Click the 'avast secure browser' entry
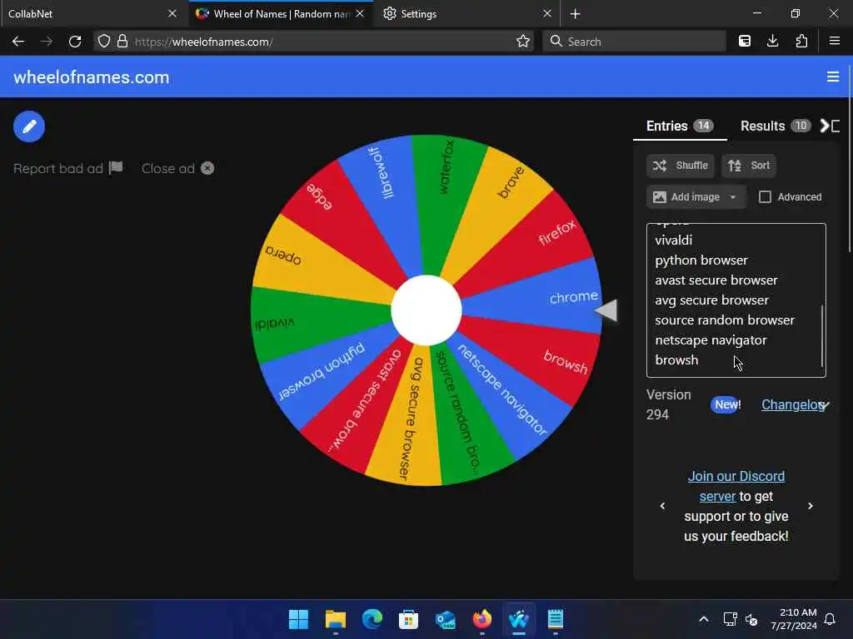 point(716,280)
